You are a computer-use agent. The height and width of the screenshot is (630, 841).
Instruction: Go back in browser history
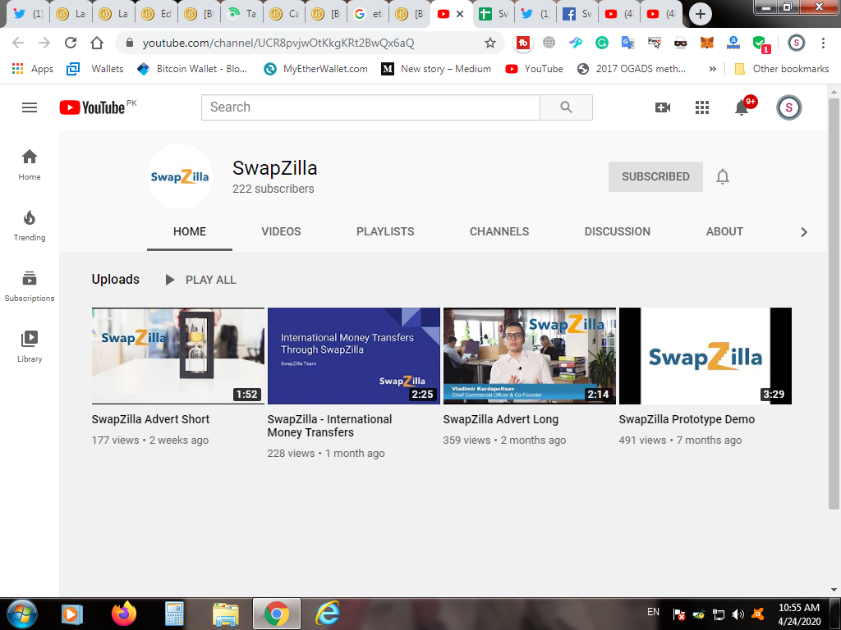pos(18,43)
